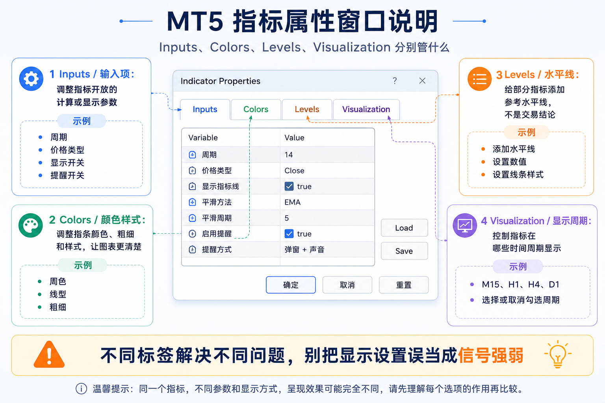Click 提醒开关 in Inputs examples
Screen dimensions: 605x403
67,175
